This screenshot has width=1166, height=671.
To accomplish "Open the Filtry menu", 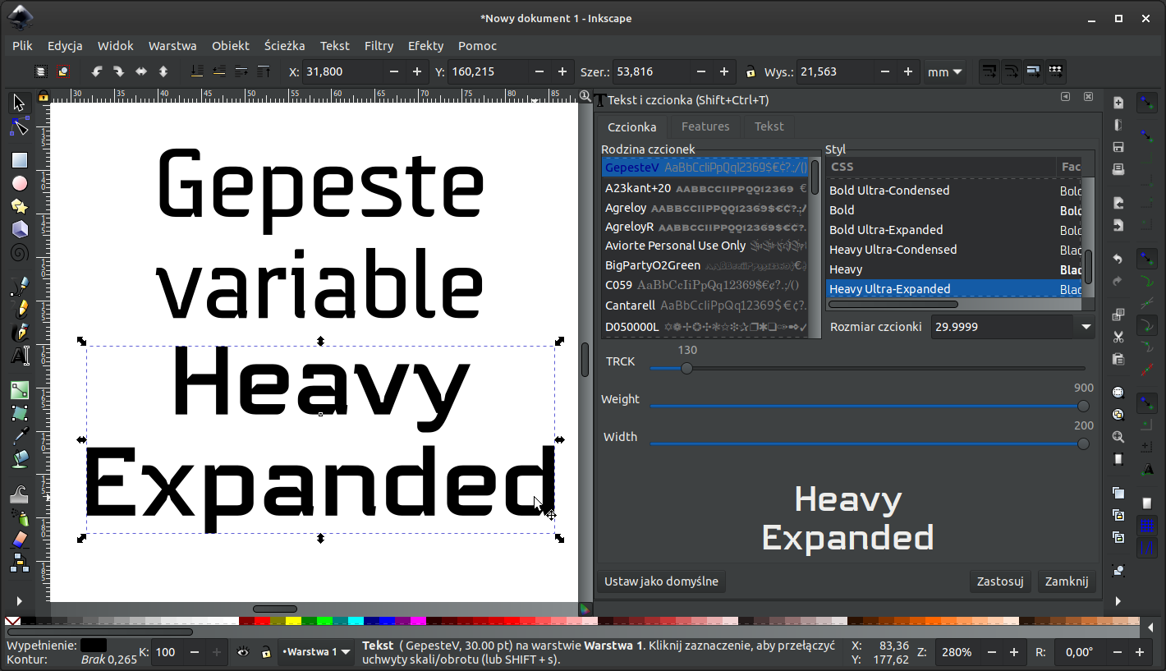I will pyautogui.click(x=379, y=46).
